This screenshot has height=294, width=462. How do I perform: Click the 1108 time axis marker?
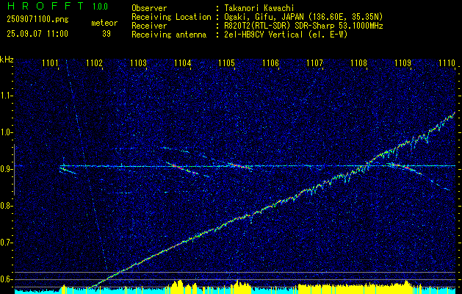[358, 62]
